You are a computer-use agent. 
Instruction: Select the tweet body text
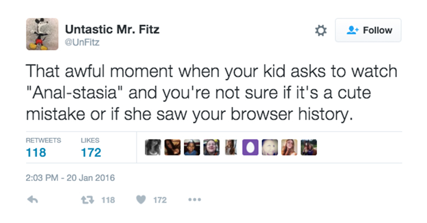point(212,92)
